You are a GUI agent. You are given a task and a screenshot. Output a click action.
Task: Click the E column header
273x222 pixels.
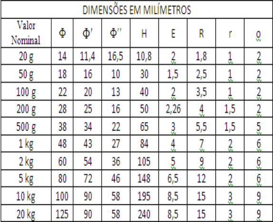173,33
